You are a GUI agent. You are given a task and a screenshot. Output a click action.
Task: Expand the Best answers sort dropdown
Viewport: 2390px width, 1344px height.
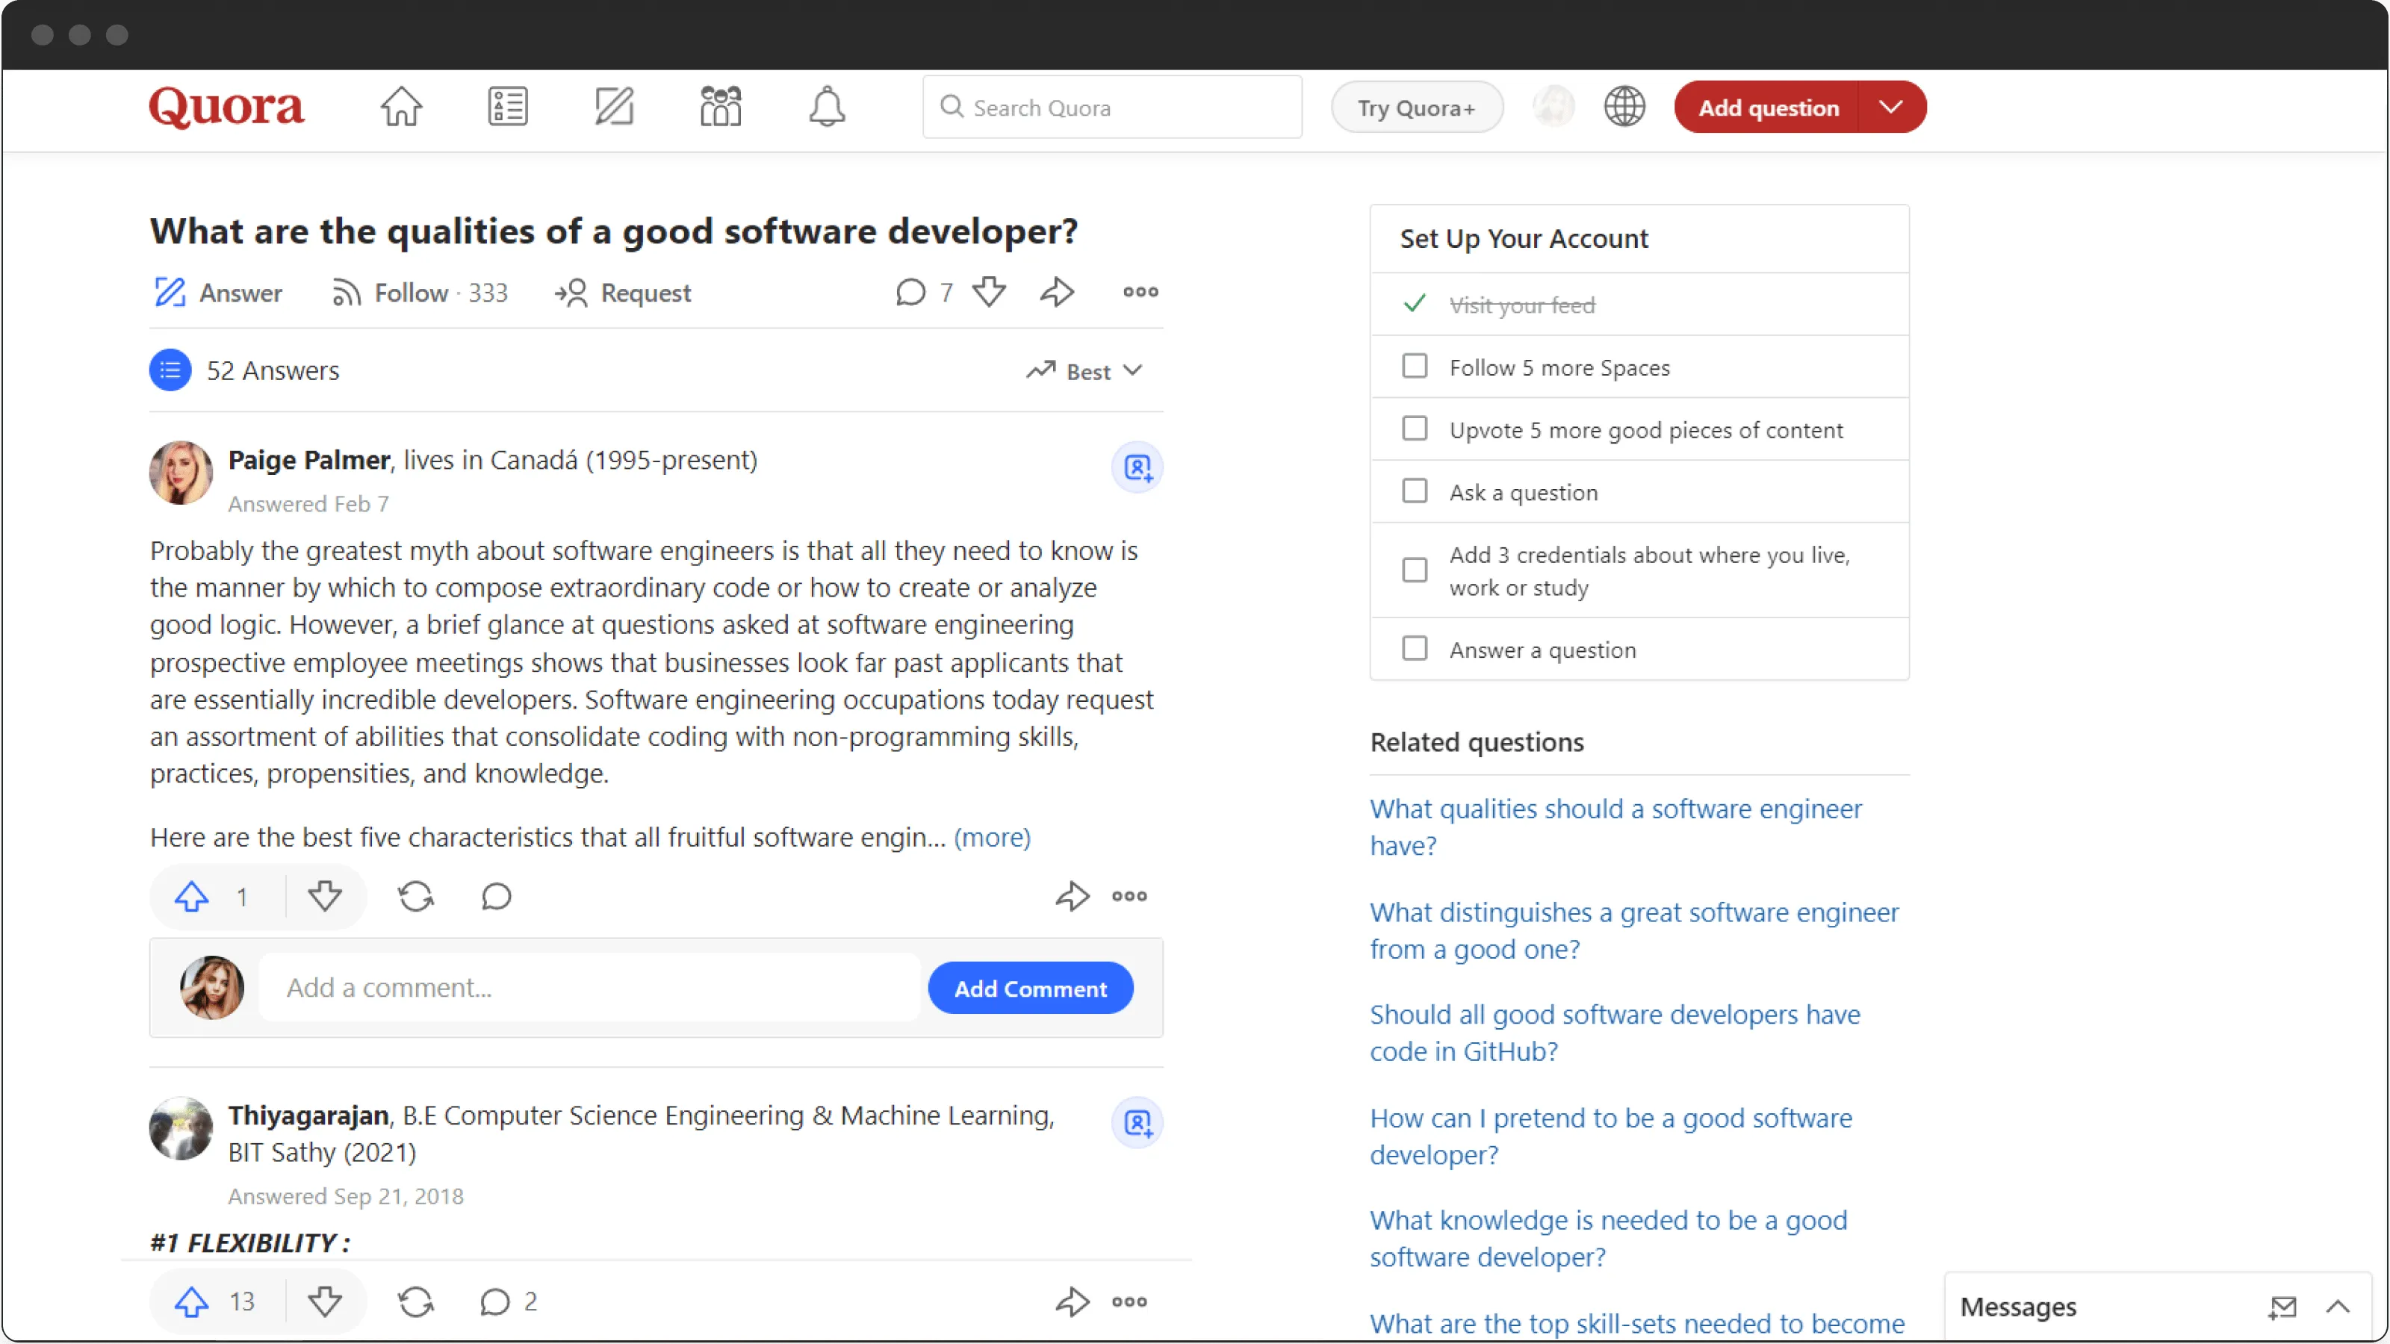point(1087,371)
